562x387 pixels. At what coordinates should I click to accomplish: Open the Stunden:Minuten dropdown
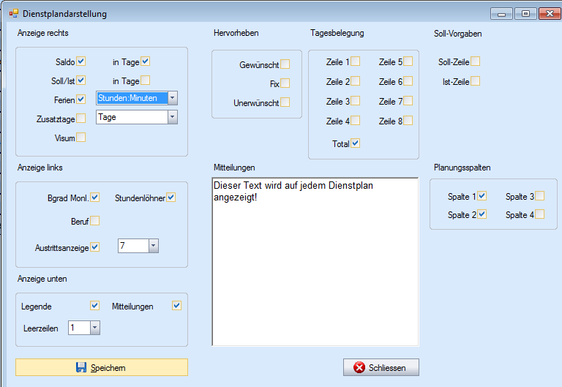(x=172, y=98)
